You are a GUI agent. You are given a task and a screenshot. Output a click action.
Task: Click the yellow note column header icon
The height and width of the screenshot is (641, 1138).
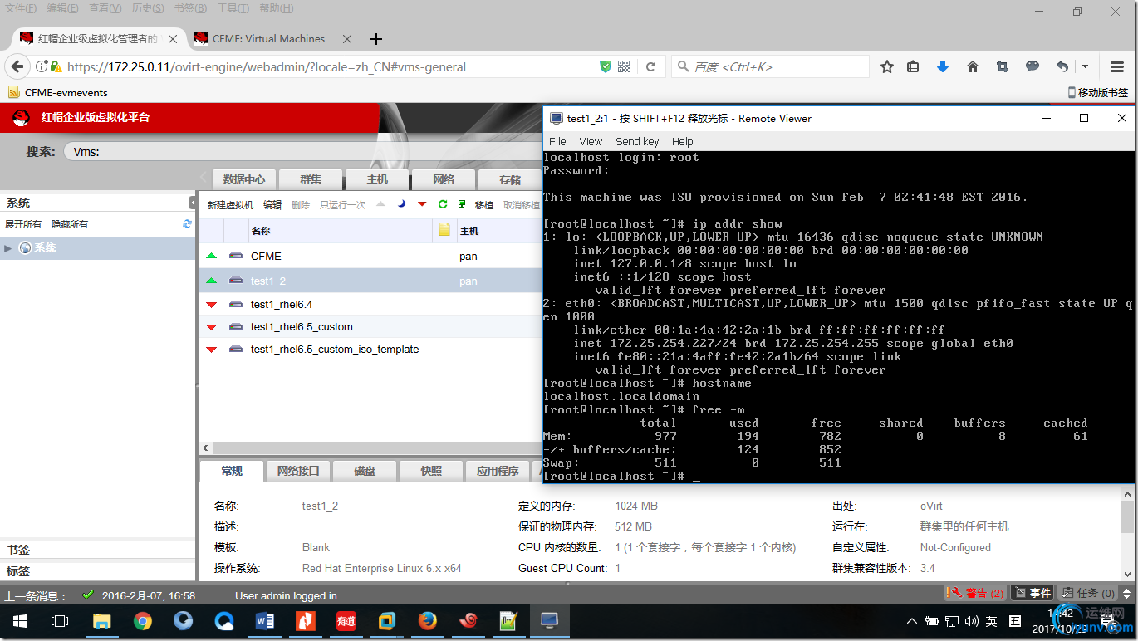click(x=444, y=230)
